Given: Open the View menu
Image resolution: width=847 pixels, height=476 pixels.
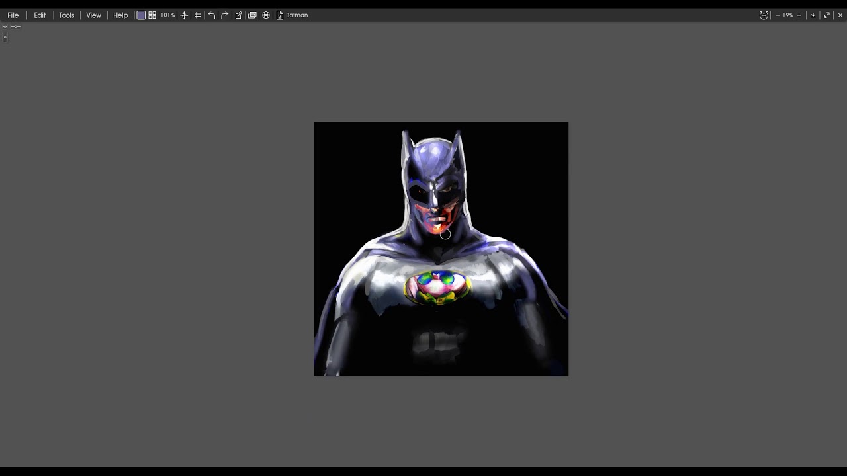Looking at the screenshot, I should click(x=93, y=15).
